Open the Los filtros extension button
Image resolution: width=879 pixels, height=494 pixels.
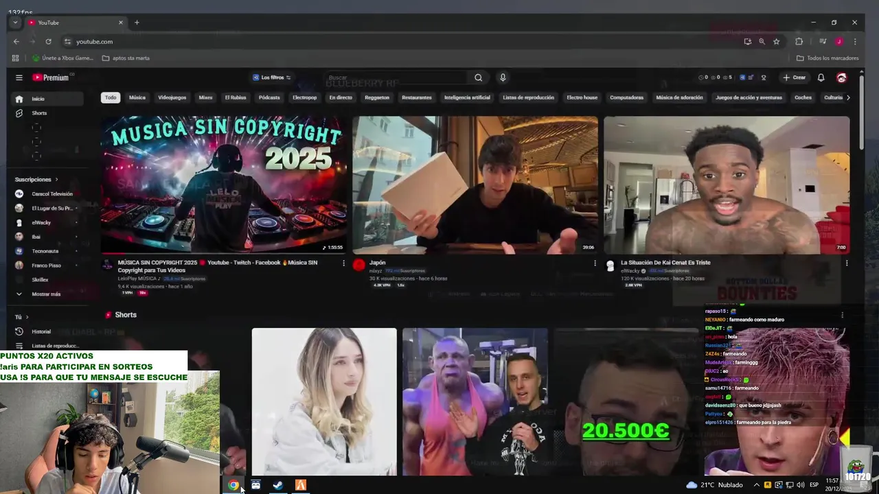tap(272, 78)
